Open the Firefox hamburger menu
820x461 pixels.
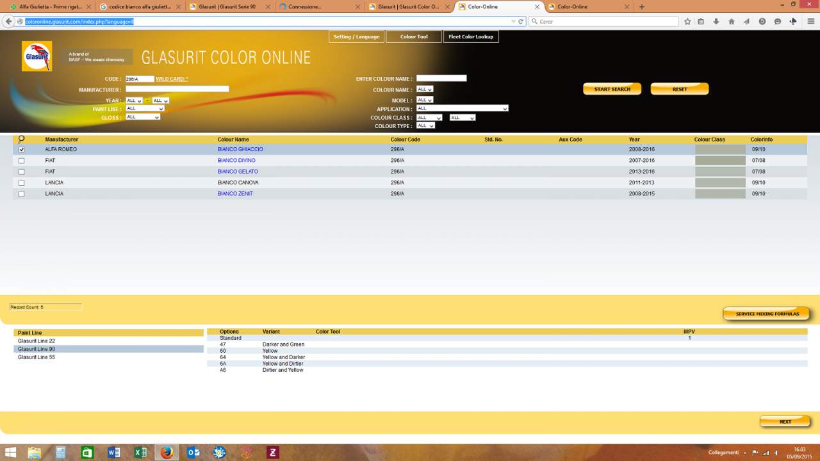[x=810, y=21]
